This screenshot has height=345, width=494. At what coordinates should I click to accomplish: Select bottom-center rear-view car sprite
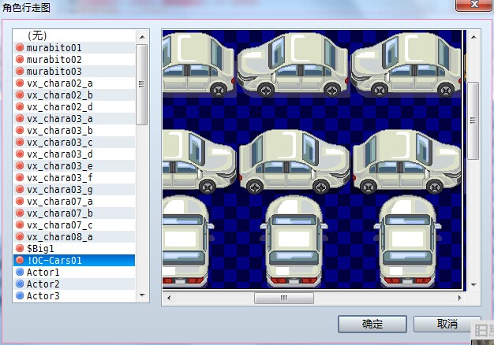(294, 242)
